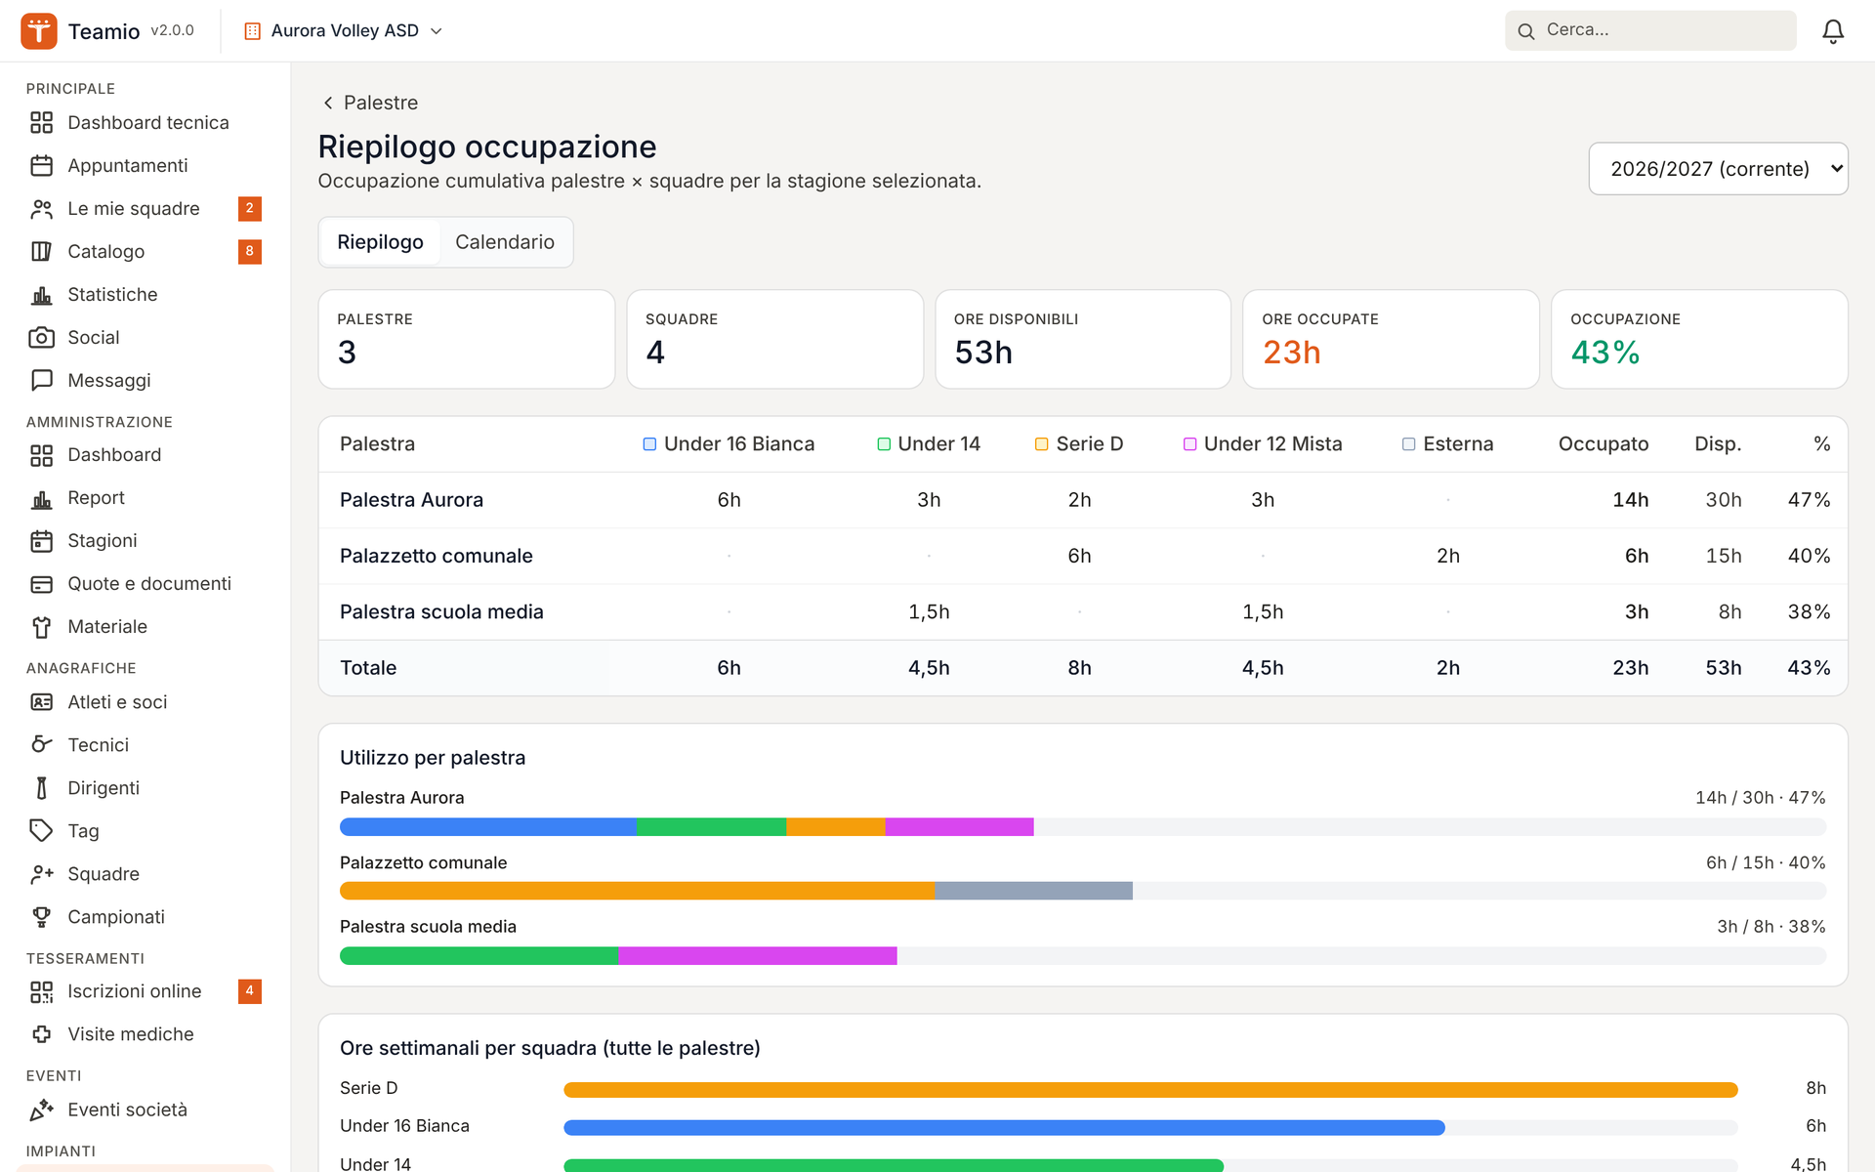Open Campionati trophy icon

coord(41,917)
